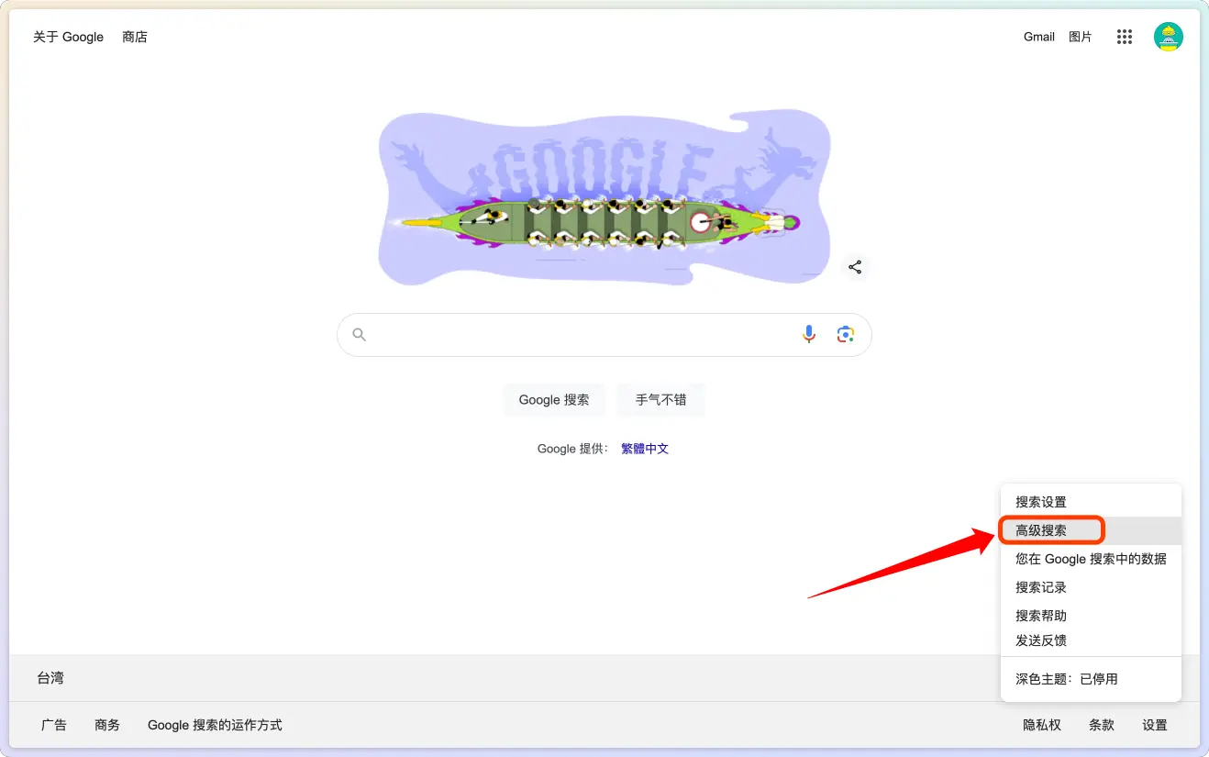Open the Google apps grid icon
The height and width of the screenshot is (757, 1209).
tap(1125, 37)
